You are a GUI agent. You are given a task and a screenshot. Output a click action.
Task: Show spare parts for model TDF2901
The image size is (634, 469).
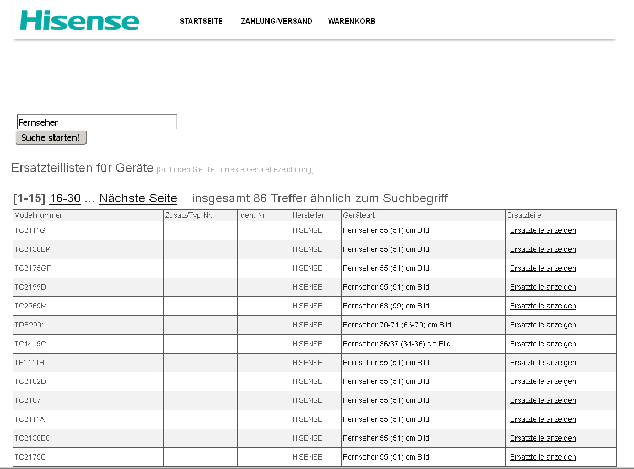coord(543,325)
